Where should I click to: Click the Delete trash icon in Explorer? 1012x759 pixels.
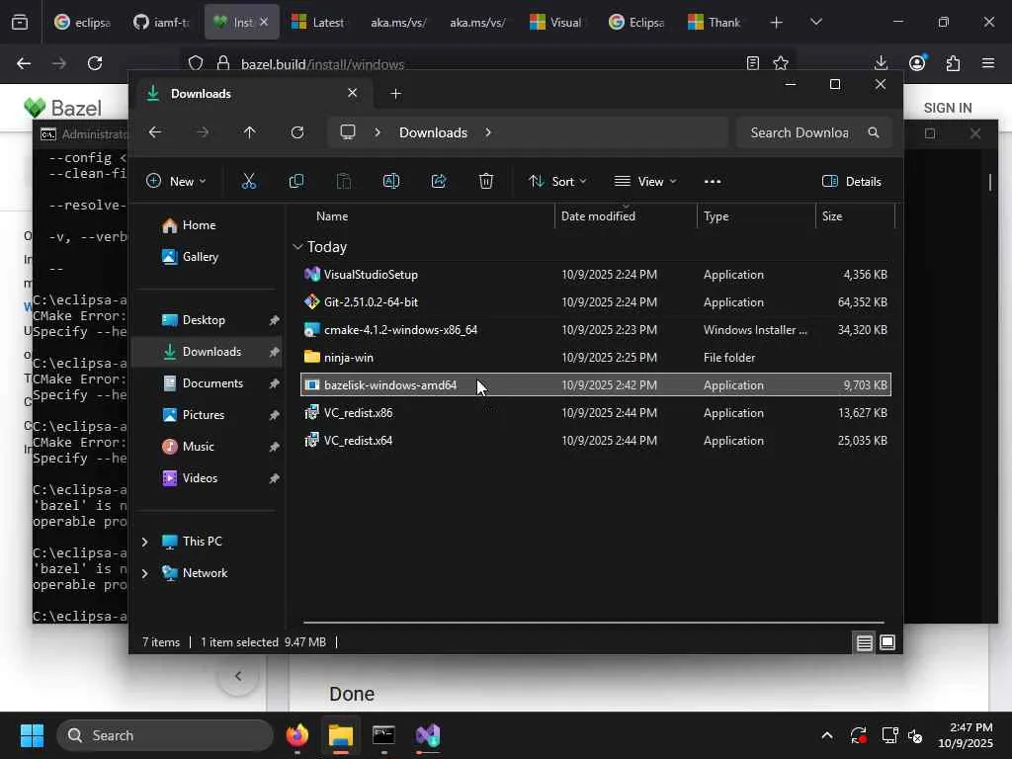click(x=486, y=182)
